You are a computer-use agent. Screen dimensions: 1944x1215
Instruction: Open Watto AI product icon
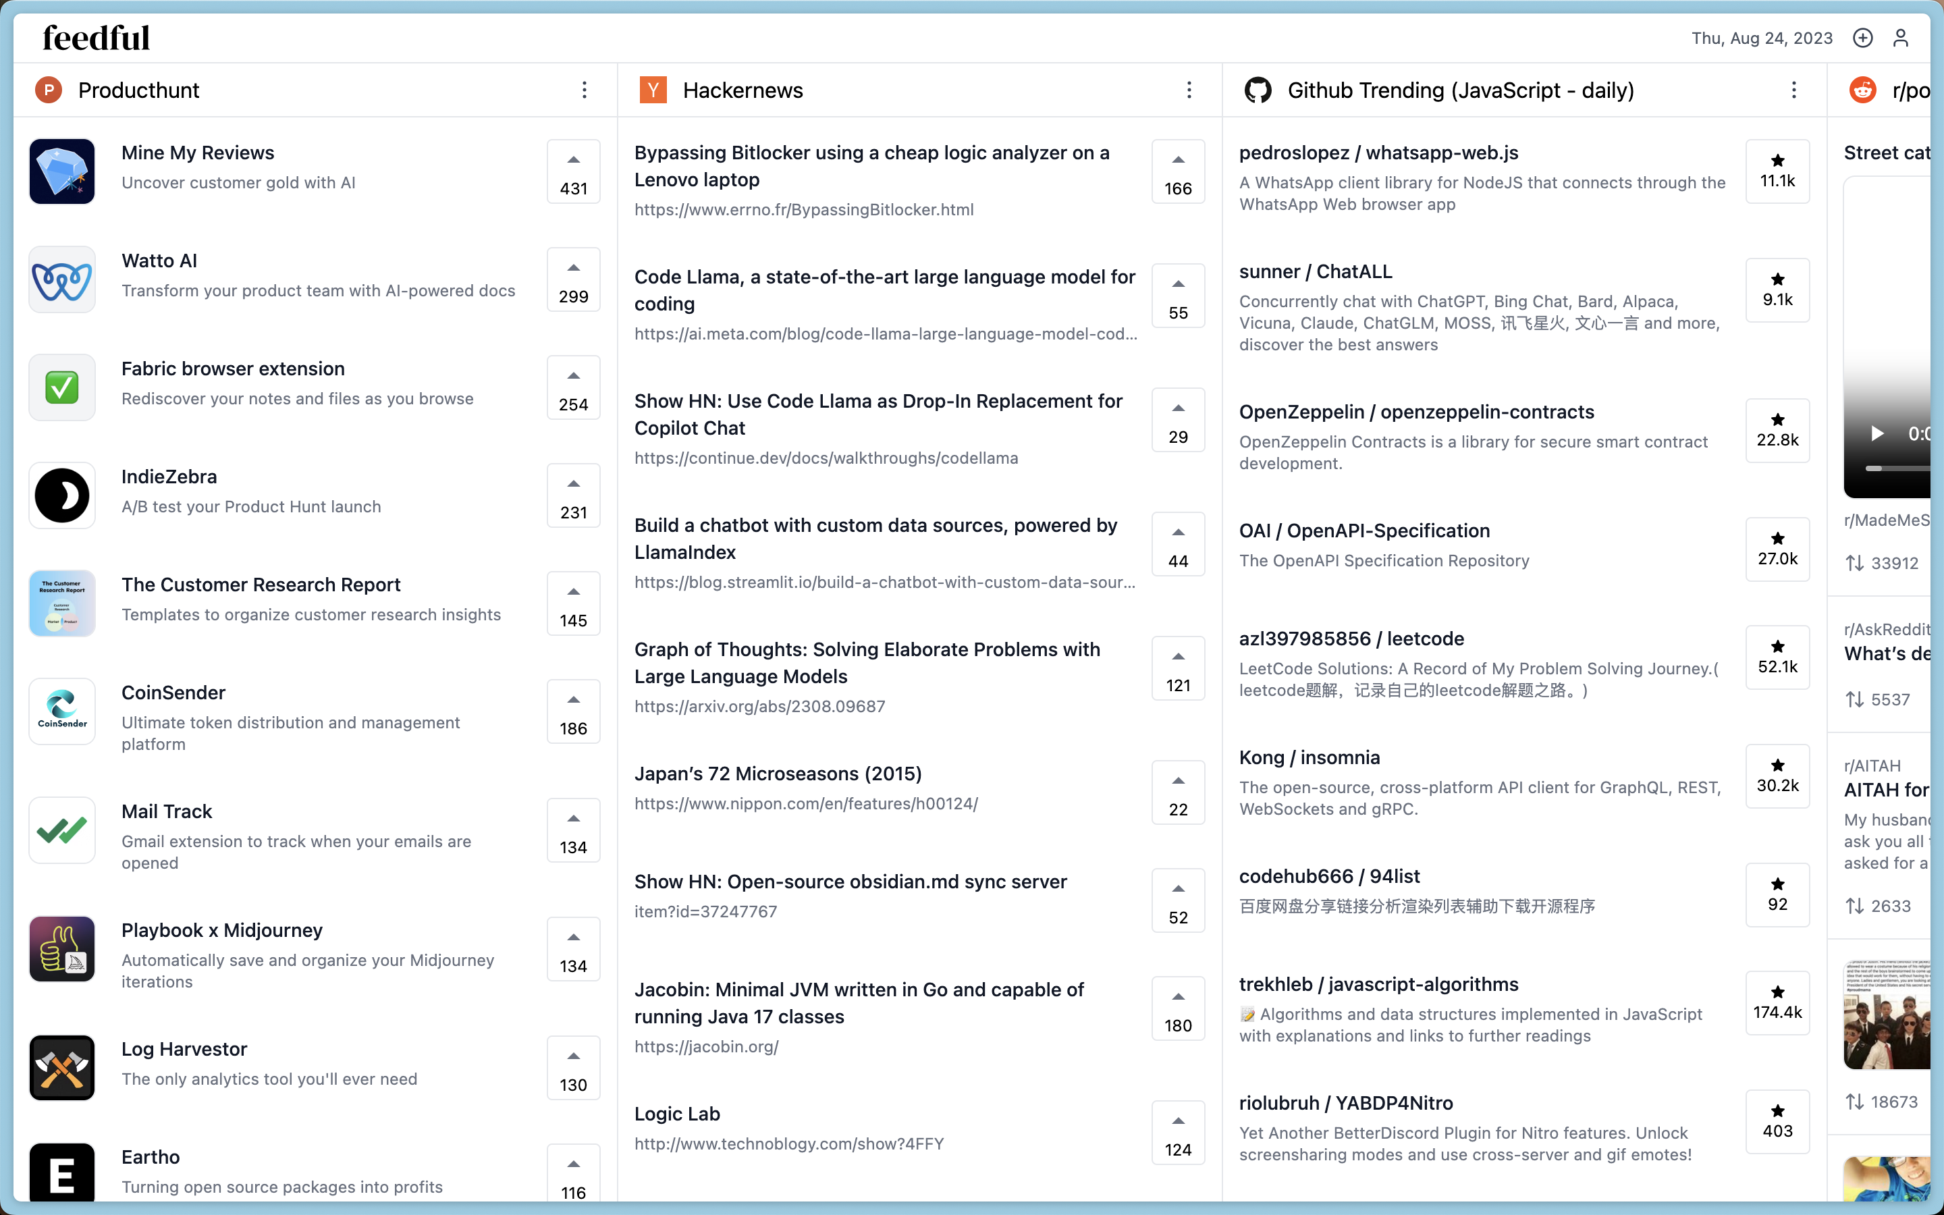(x=62, y=279)
